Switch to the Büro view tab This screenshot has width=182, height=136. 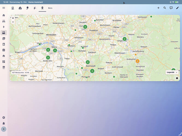click(x=50, y=8)
